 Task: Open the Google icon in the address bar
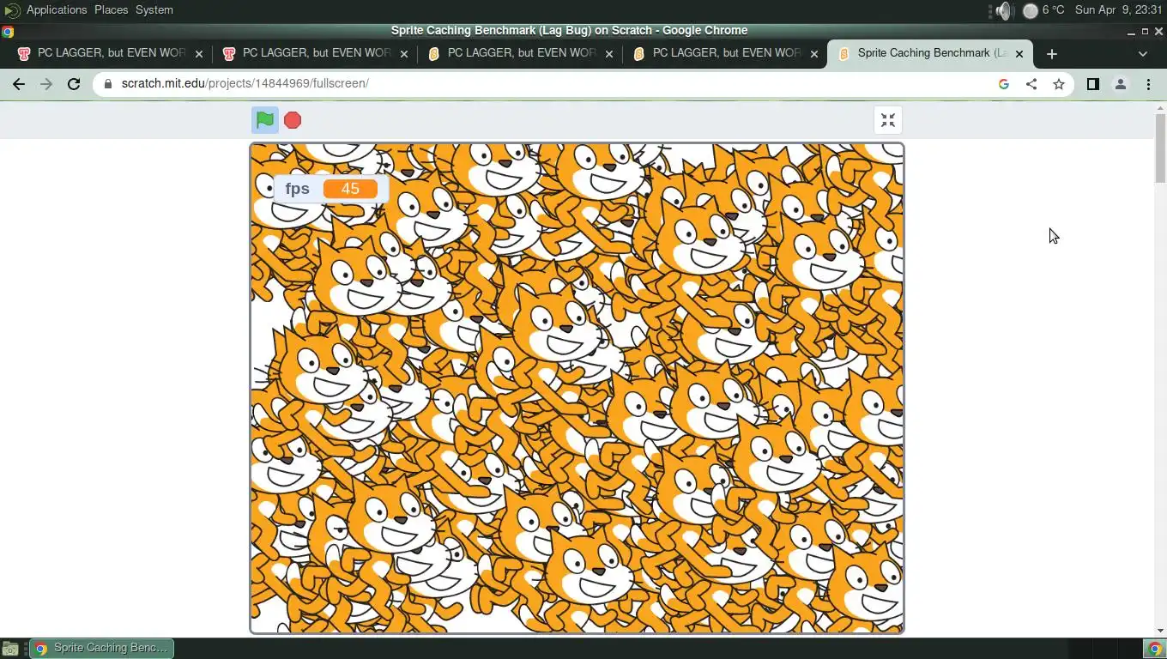point(1004,84)
